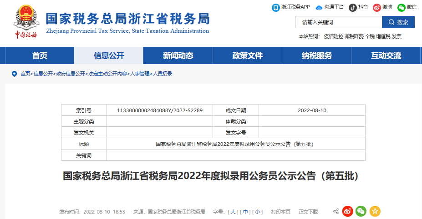Open the 沟通平台 cloud icon
The image size is (422, 219).
(x=319, y=7)
